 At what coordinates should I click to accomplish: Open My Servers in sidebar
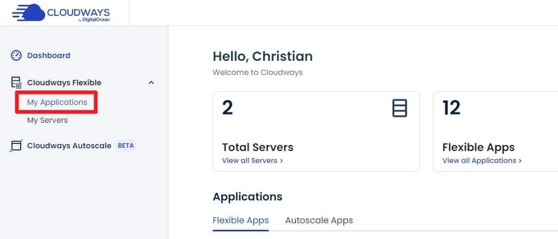pyautogui.click(x=47, y=120)
